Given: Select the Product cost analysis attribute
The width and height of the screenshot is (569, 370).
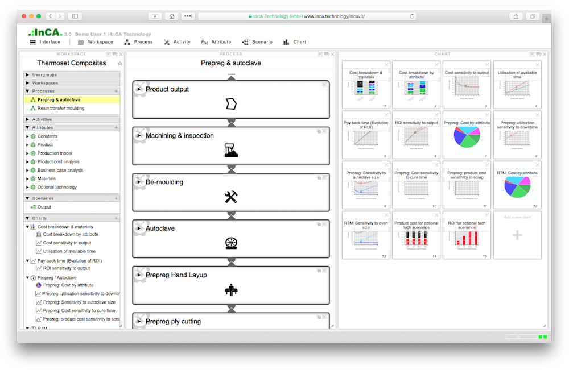Looking at the screenshot, I should coord(58,161).
